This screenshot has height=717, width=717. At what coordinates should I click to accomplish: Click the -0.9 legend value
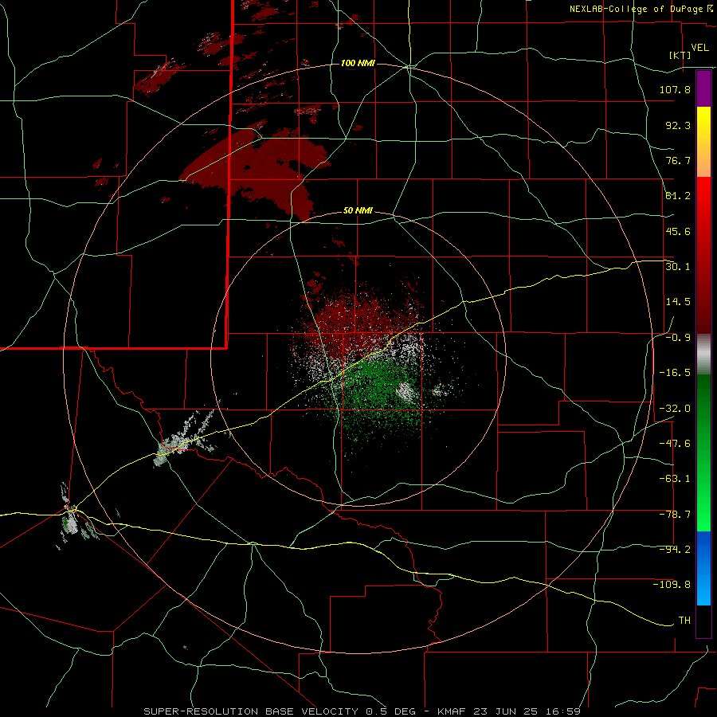[678, 338]
